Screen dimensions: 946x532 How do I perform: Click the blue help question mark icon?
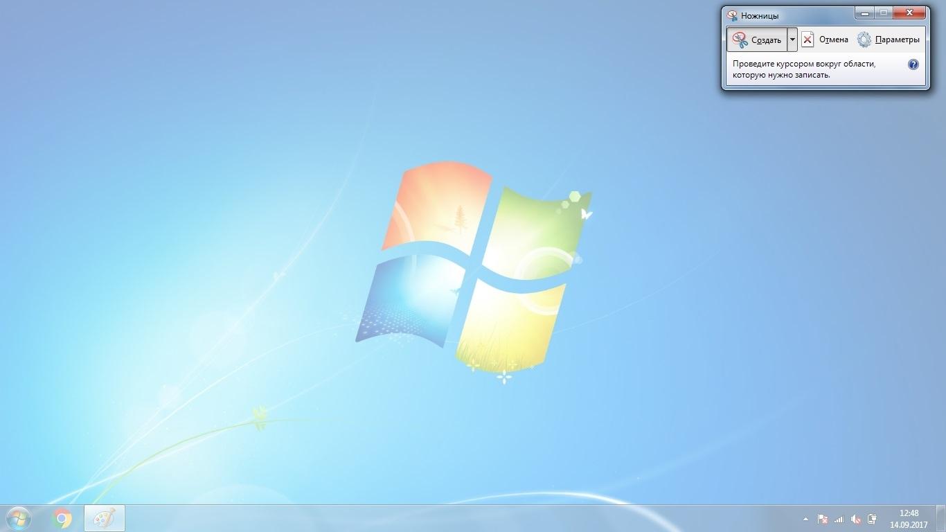(913, 64)
